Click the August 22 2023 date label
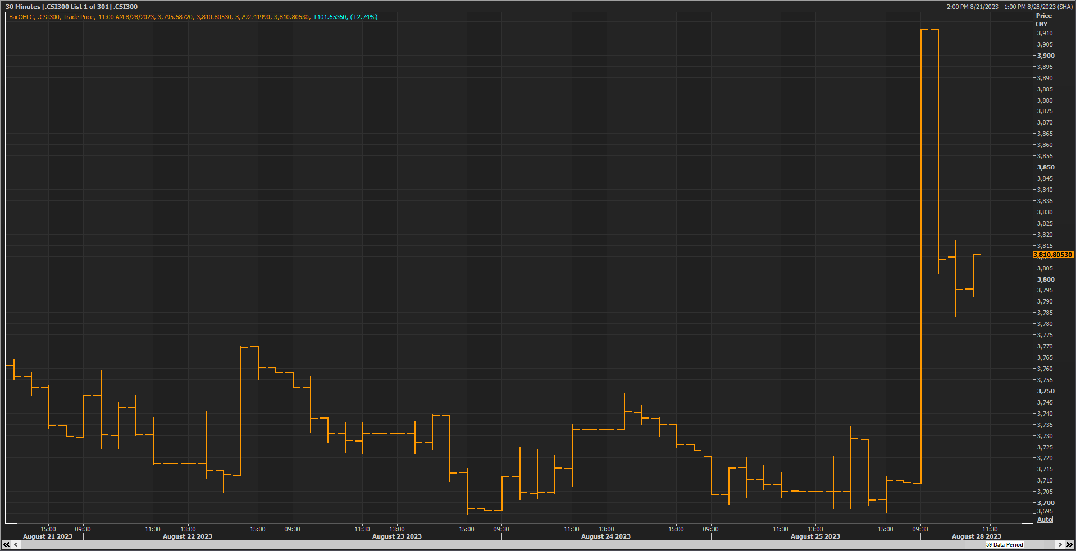The image size is (1076, 551). click(x=188, y=536)
